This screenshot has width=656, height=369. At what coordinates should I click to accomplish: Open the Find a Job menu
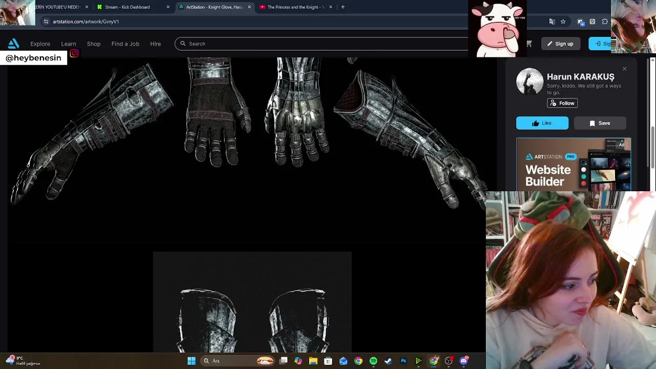click(125, 44)
